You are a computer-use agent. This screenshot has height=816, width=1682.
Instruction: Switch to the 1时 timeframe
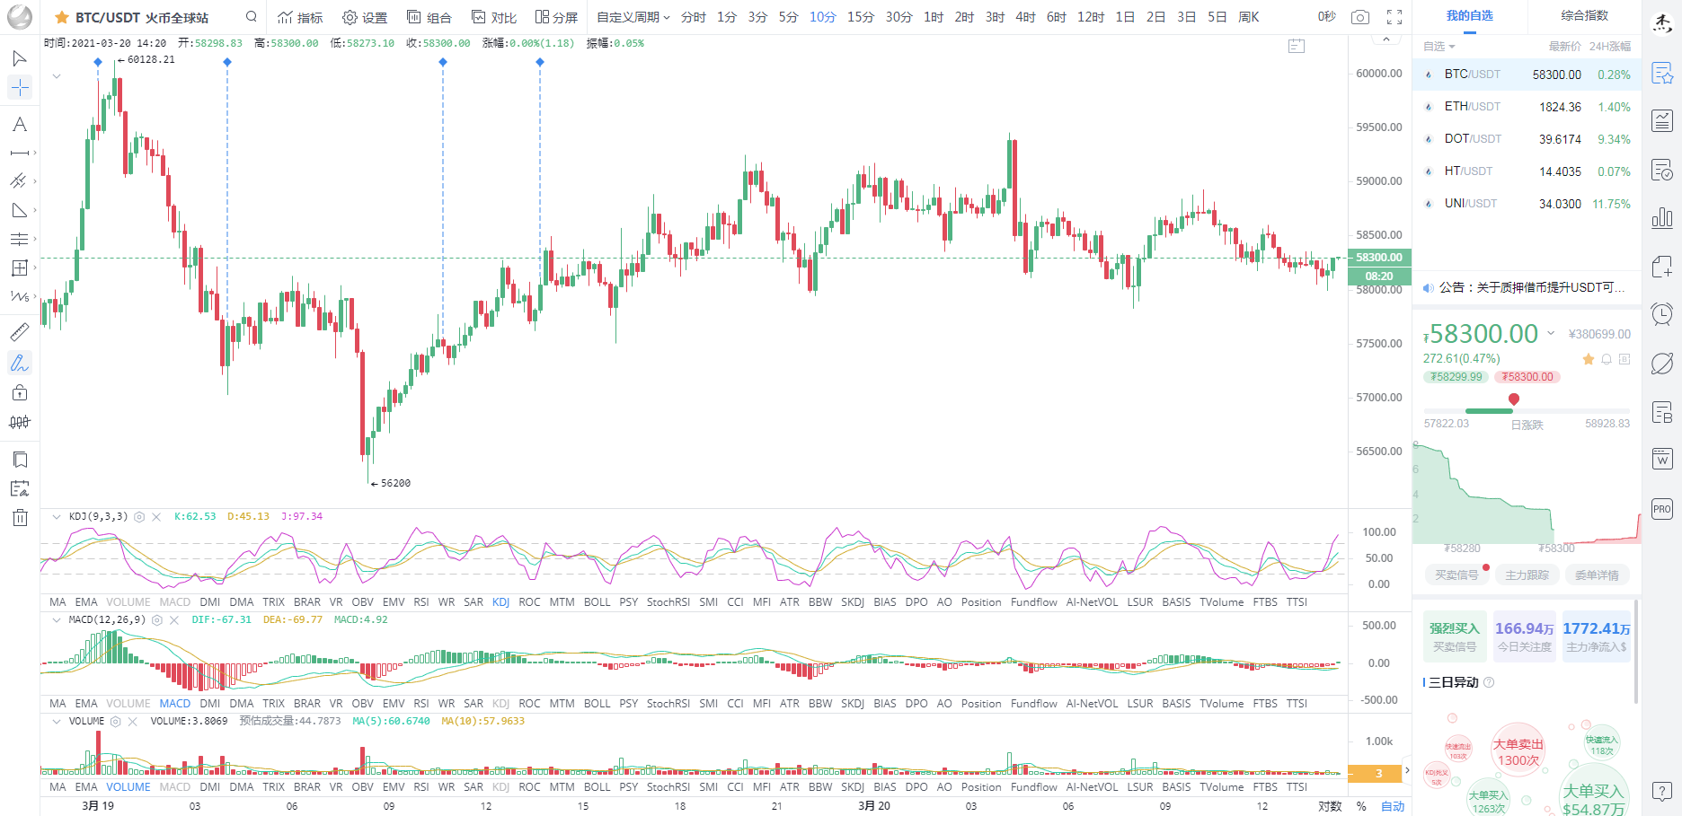pyautogui.click(x=934, y=17)
